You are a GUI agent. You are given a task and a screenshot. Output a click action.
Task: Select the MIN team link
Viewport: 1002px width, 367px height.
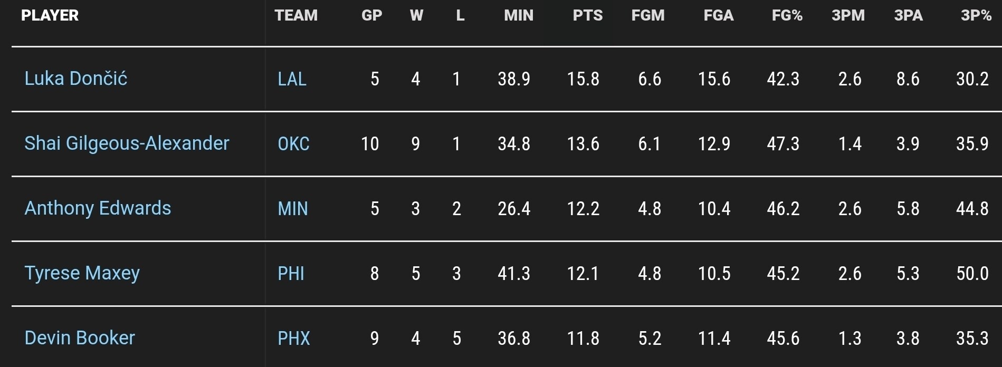[293, 209]
